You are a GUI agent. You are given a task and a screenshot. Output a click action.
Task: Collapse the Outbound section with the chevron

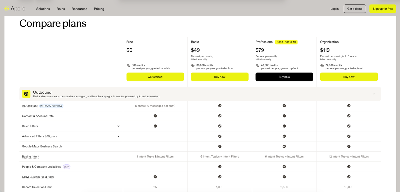[x=374, y=94]
